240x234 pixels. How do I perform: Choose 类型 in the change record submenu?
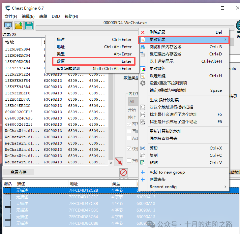click(92, 54)
